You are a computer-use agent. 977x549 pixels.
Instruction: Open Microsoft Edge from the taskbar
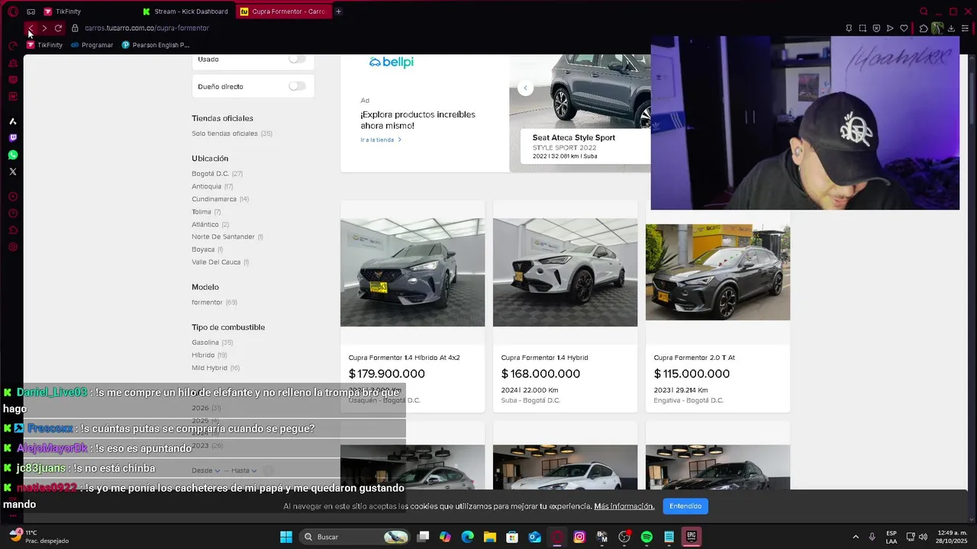click(468, 537)
